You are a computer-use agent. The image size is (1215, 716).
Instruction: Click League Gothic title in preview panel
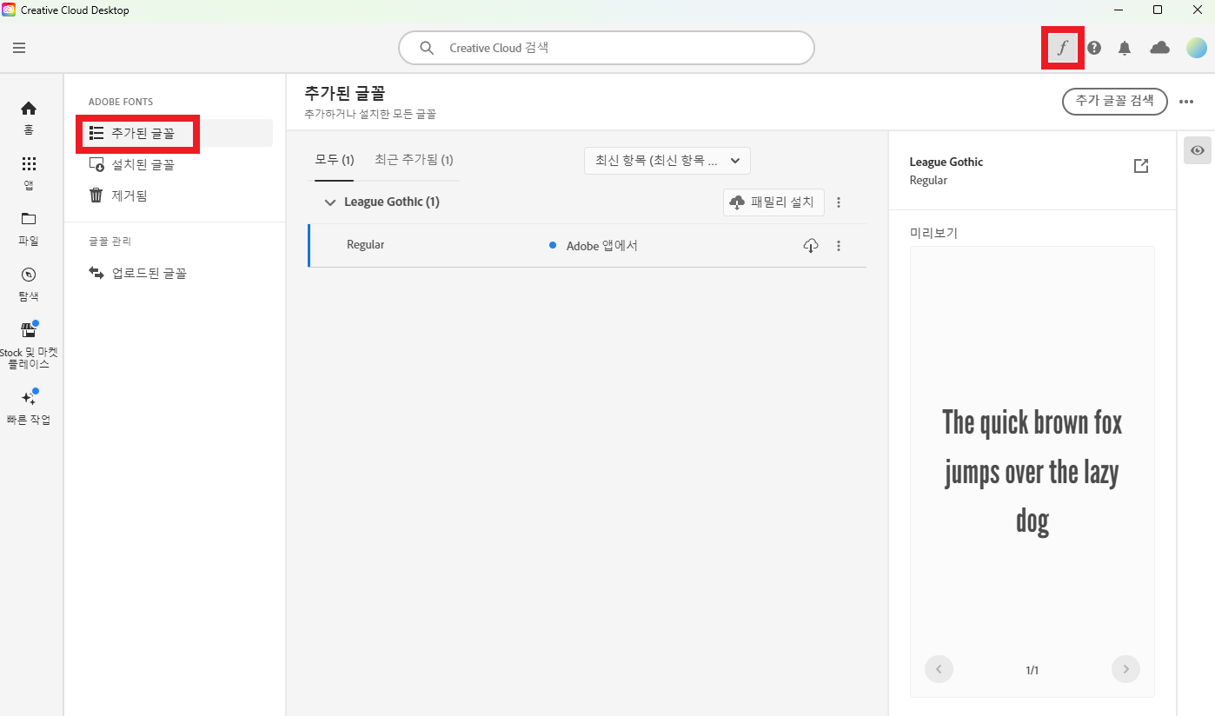946,162
